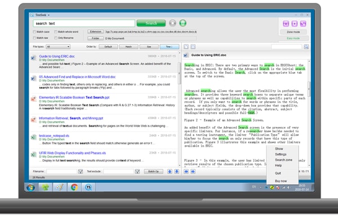Open Chrome from the taskbar
Screen dimensions: 338x216
[74, 187]
